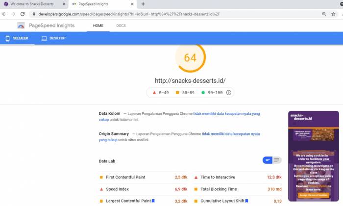343x206 pixels.
Task: Click the bookmark star icon
Action: click(333, 14)
